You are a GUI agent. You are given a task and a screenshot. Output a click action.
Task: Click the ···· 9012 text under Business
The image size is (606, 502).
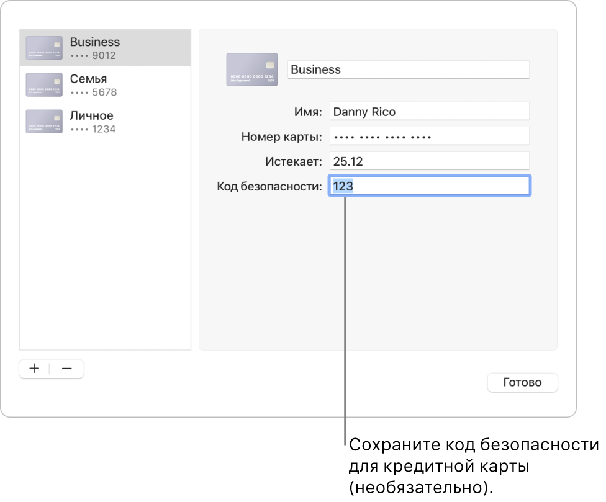(x=94, y=56)
